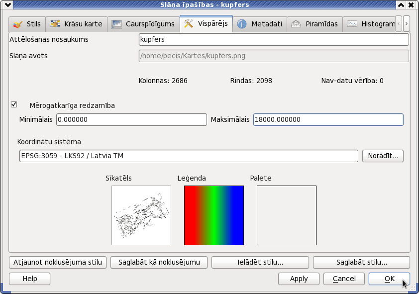Focus the Maksimālais scale field
Screen dimensions: 419x294
pyautogui.click(x=328, y=119)
